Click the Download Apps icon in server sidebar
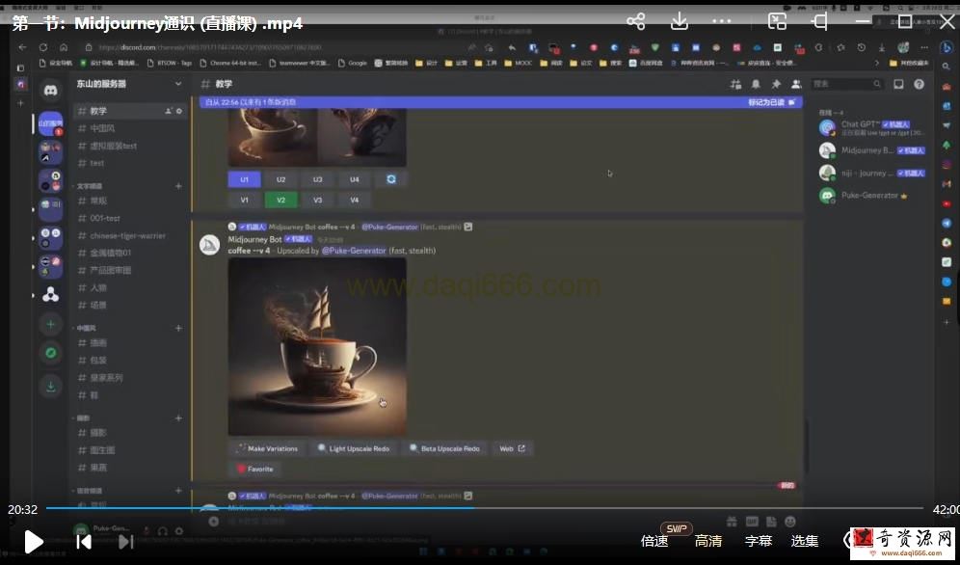 coord(51,386)
